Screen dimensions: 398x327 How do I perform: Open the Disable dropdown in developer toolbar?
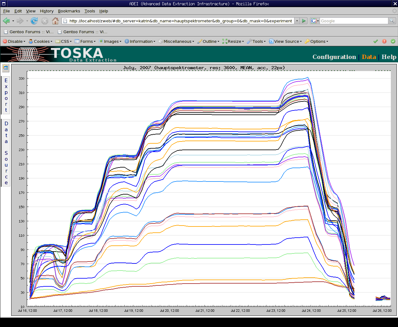[14, 41]
